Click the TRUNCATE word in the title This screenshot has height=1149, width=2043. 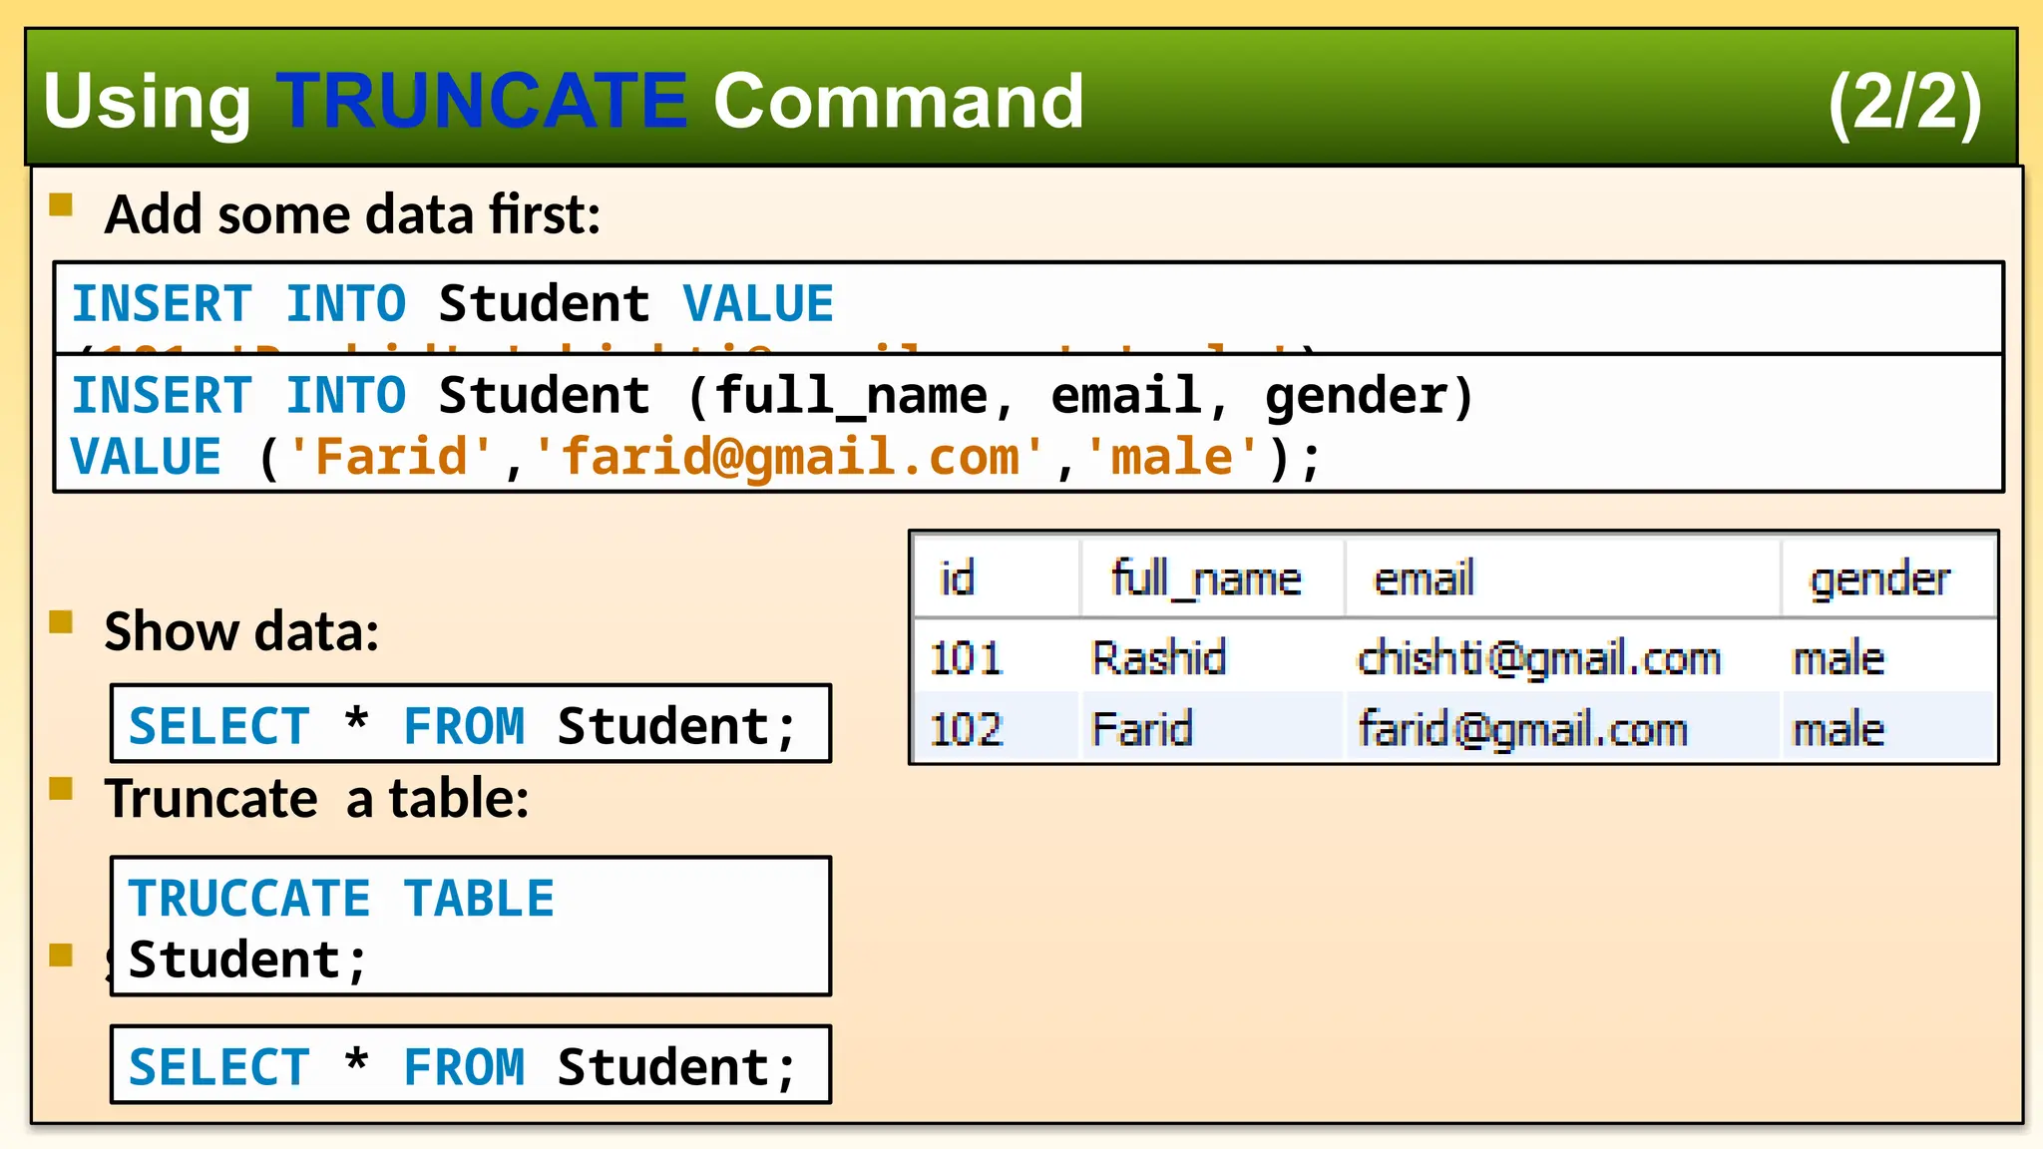482,102
